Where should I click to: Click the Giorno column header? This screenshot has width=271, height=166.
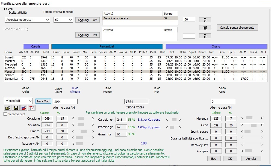(8, 52)
